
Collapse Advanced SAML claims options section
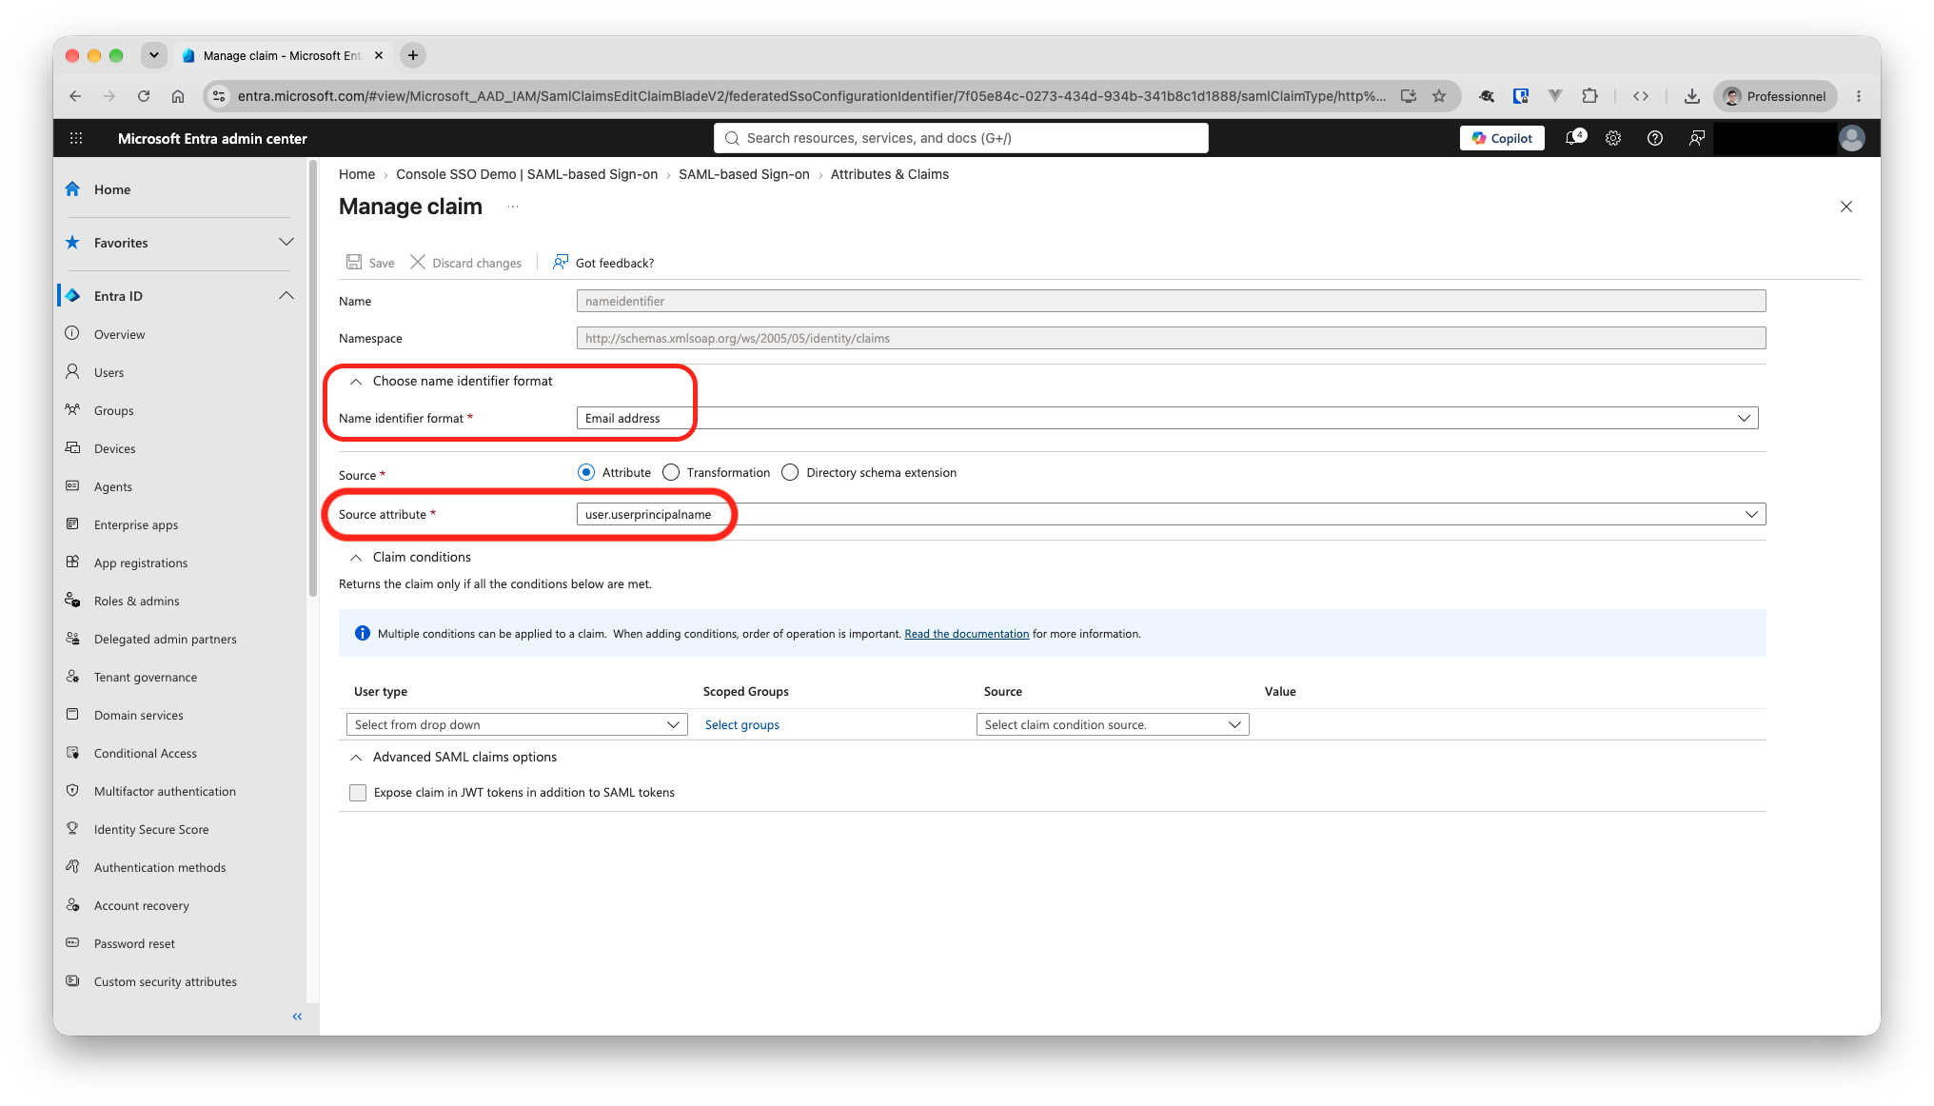pyautogui.click(x=356, y=758)
